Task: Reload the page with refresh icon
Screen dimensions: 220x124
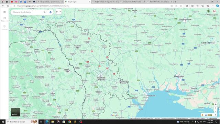Action: 8,6
